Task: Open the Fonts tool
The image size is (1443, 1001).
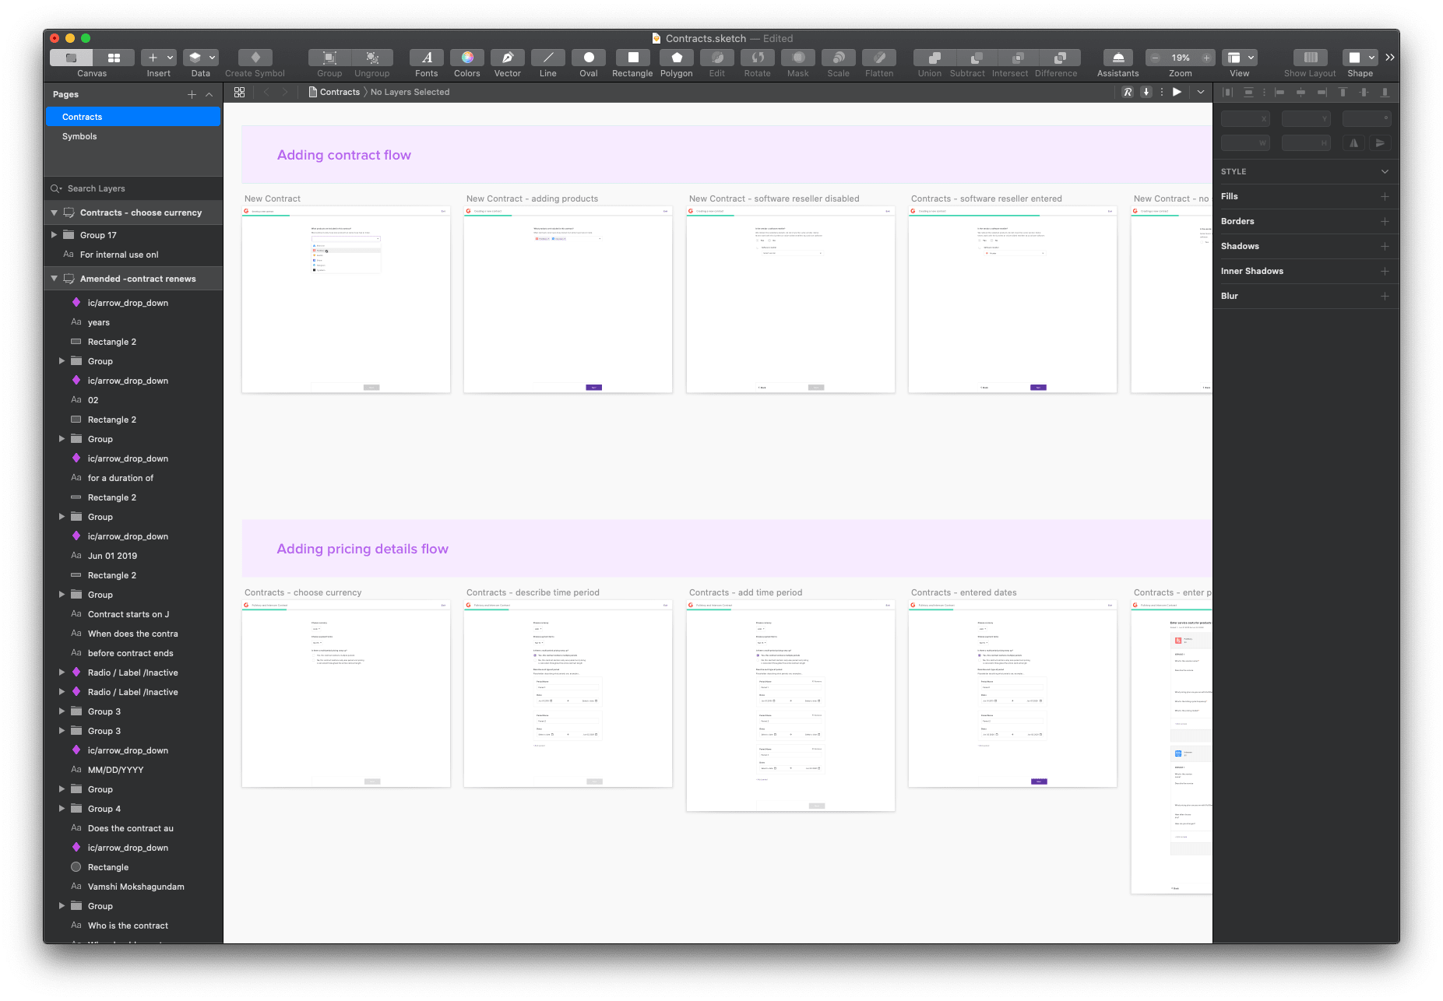Action: point(427,58)
